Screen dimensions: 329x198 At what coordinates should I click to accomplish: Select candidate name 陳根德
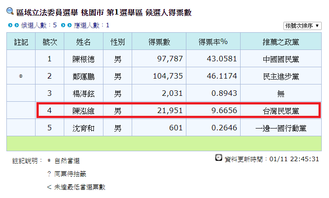[83, 59]
